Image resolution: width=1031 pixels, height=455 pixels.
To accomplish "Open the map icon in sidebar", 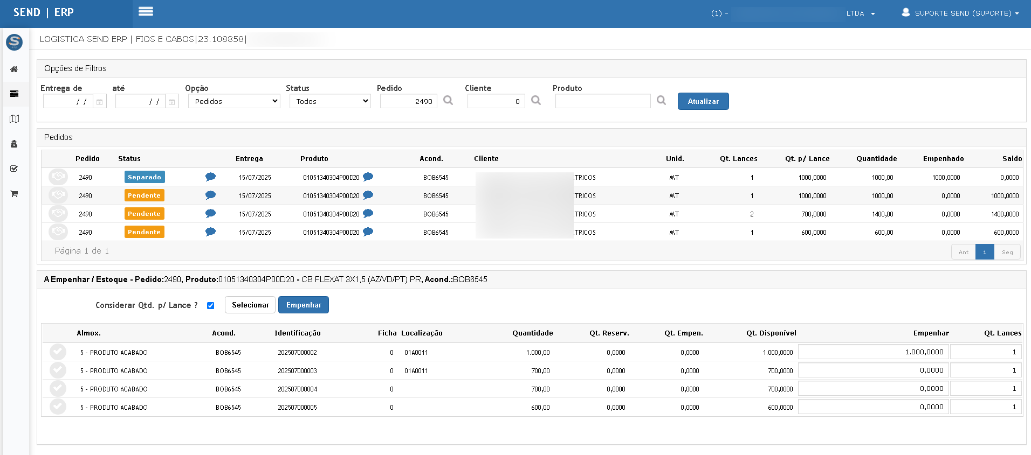I will [x=14, y=119].
